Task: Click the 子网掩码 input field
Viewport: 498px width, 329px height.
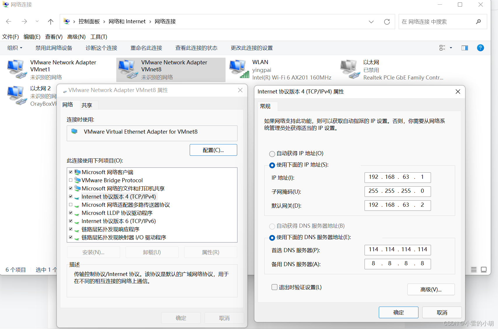Action: [x=398, y=191]
